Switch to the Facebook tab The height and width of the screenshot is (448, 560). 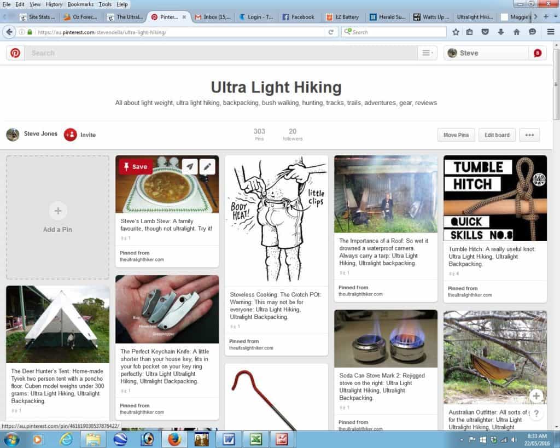tap(299, 17)
